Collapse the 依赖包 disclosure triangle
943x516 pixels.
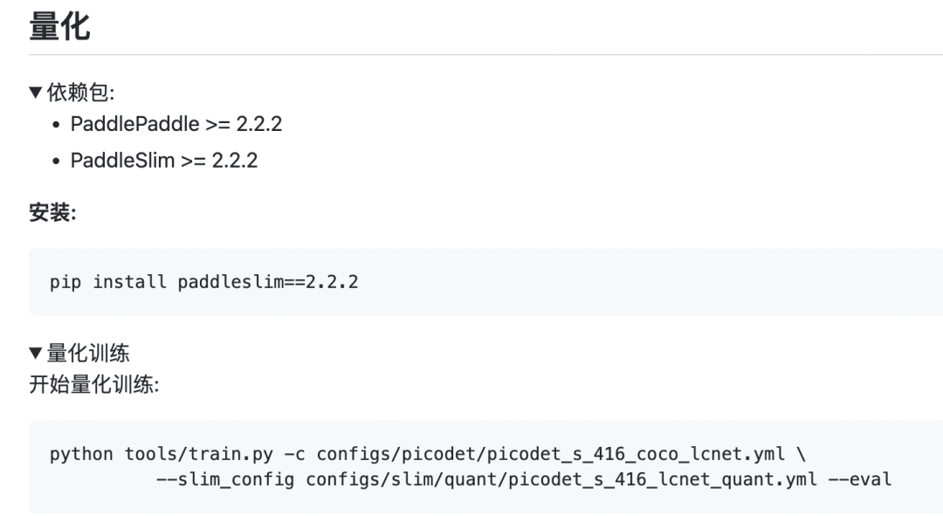pyautogui.click(x=36, y=93)
